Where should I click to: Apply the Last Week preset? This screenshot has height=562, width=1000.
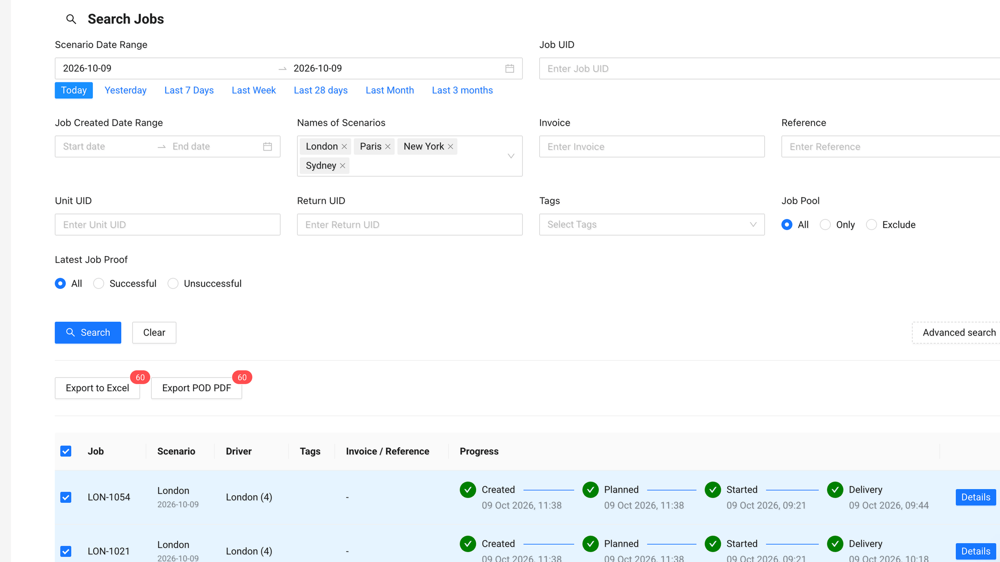(254, 90)
